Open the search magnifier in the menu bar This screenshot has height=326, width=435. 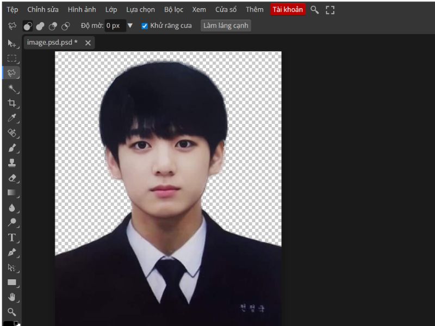click(314, 10)
